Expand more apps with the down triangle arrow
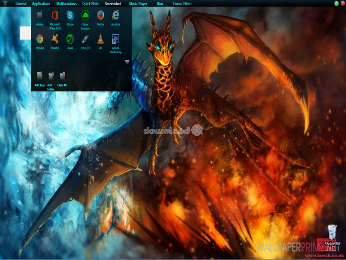The image size is (346, 260). [x=127, y=62]
